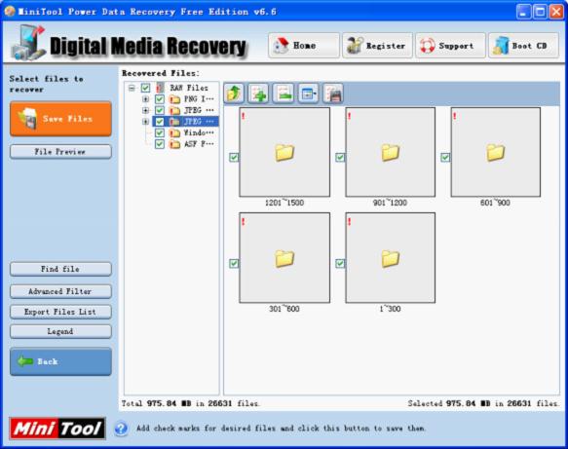Click the green plus check toolbar icon
The image size is (568, 449).
click(258, 94)
